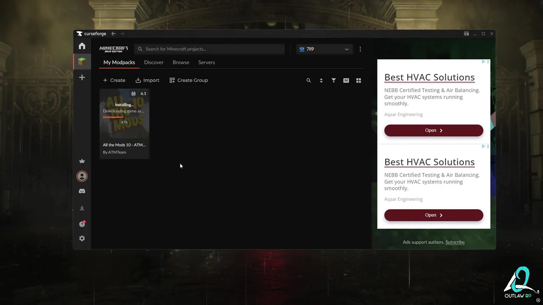Open the help question mark icon
The width and height of the screenshot is (543, 305).
82,224
